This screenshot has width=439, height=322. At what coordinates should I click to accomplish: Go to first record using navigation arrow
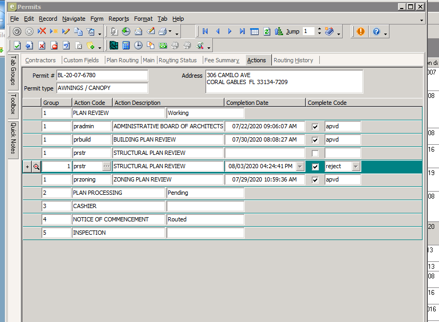[x=205, y=31]
